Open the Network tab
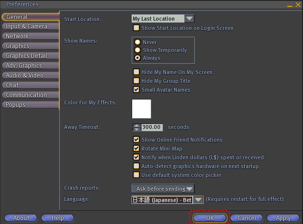The image size is (303, 224). click(30, 36)
